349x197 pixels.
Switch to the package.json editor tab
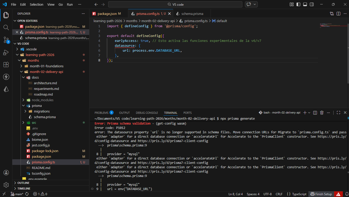click(106, 14)
